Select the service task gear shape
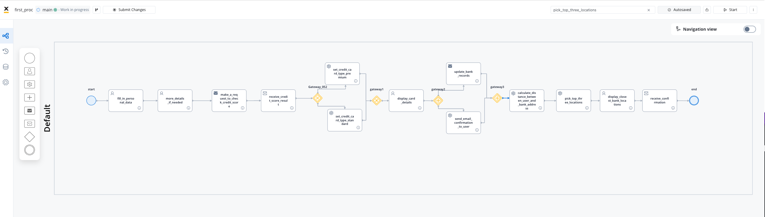Image resolution: width=765 pixels, height=217 pixels. [x=30, y=84]
